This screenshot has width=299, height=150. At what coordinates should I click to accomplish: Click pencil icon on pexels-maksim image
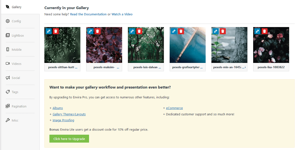90,31
